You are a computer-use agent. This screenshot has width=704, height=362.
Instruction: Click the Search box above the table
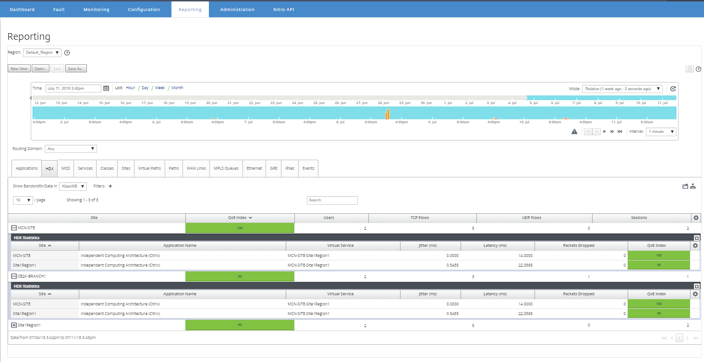click(332, 200)
